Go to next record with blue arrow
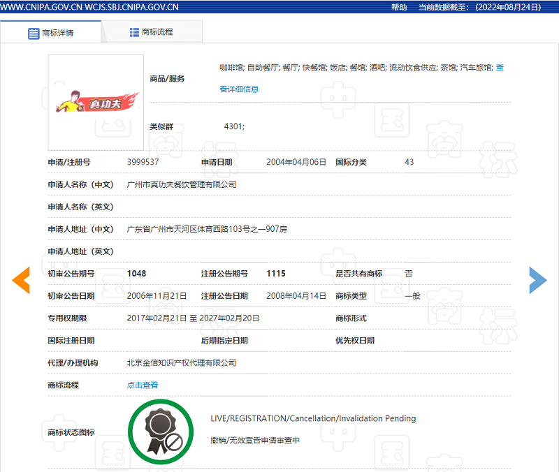Image resolution: width=559 pixels, height=472 pixels. pos(537,280)
